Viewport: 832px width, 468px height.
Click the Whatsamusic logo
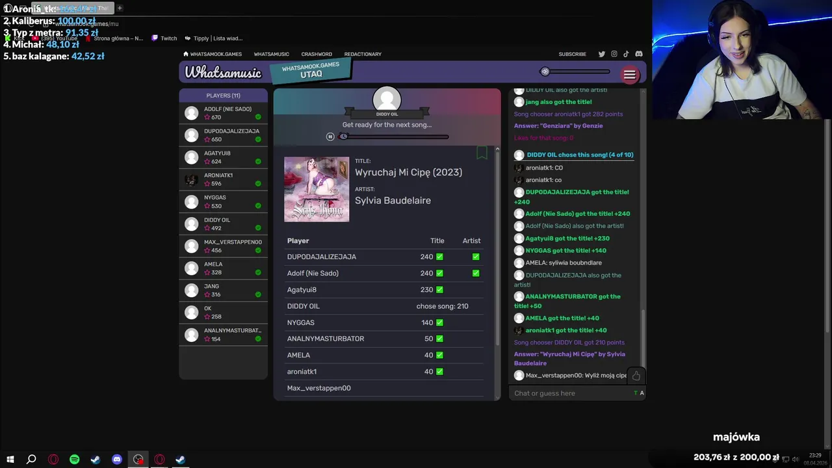pos(222,72)
